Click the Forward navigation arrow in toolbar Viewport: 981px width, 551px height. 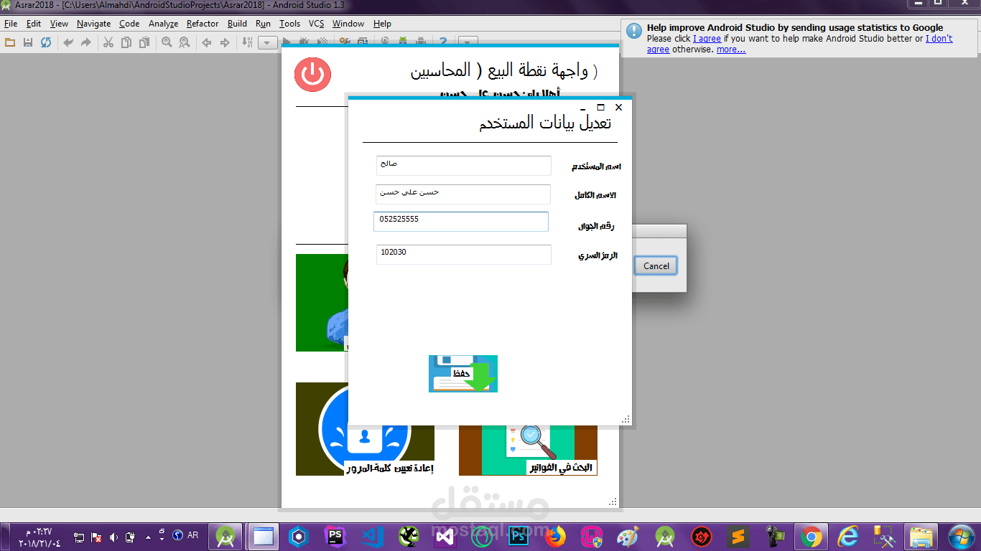(x=225, y=42)
